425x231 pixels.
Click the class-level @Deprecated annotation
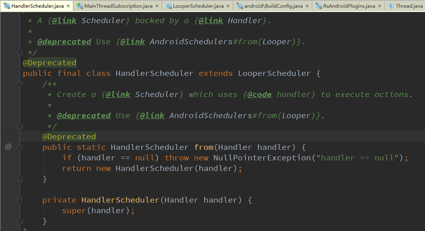[x=50, y=63]
